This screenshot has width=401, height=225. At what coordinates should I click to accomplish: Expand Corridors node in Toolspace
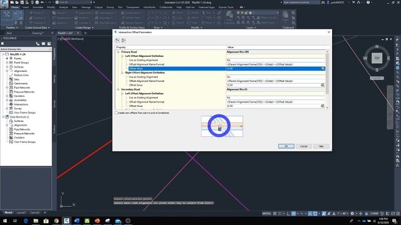click(x=7, y=96)
